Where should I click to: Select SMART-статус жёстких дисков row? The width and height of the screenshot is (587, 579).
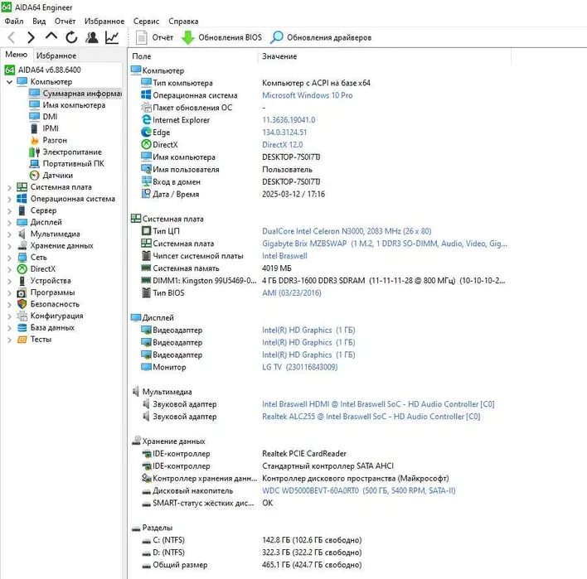pos(208,503)
